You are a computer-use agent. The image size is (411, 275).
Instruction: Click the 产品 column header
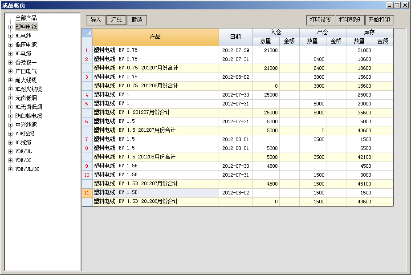(x=155, y=37)
